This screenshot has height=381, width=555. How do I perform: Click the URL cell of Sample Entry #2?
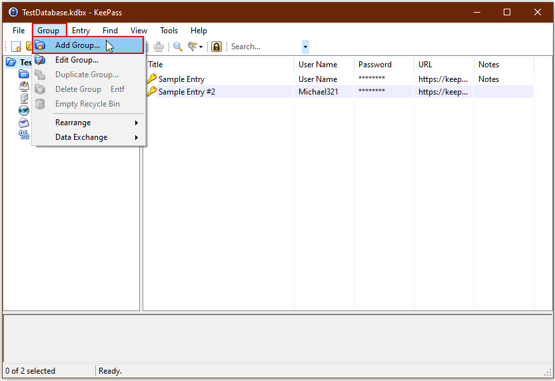point(443,92)
